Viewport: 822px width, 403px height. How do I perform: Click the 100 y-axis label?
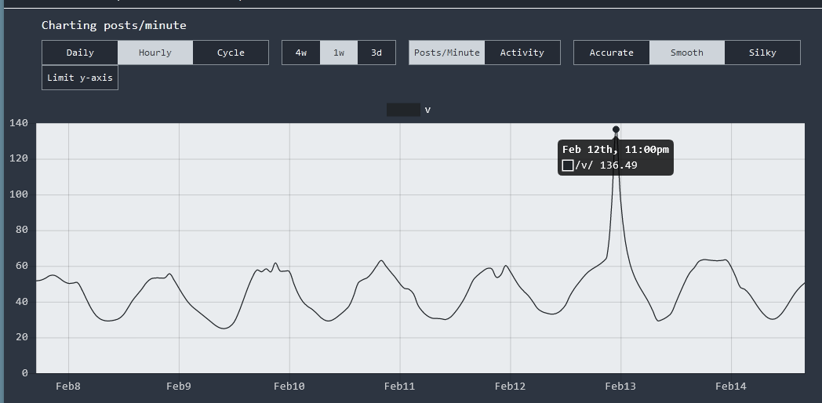click(x=19, y=194)
